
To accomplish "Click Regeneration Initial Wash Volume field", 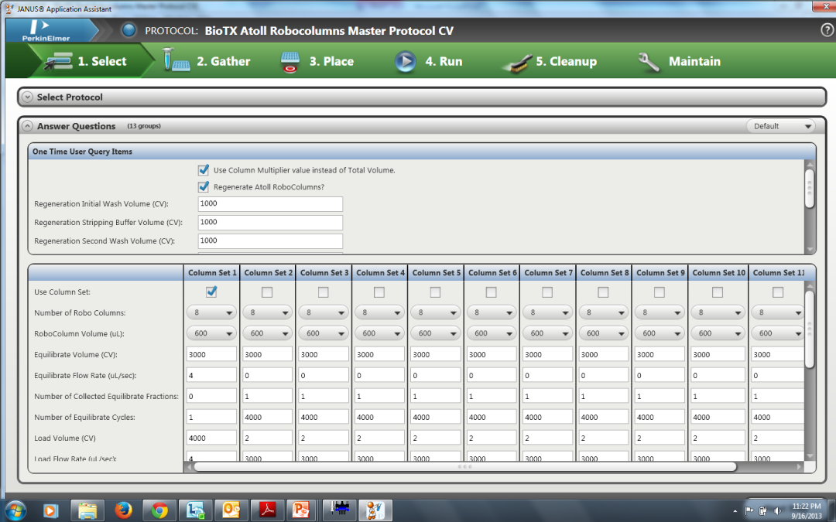I will 270,204.
